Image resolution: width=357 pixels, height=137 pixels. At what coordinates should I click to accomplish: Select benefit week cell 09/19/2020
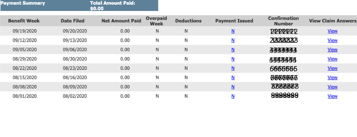tap(25, 31)
